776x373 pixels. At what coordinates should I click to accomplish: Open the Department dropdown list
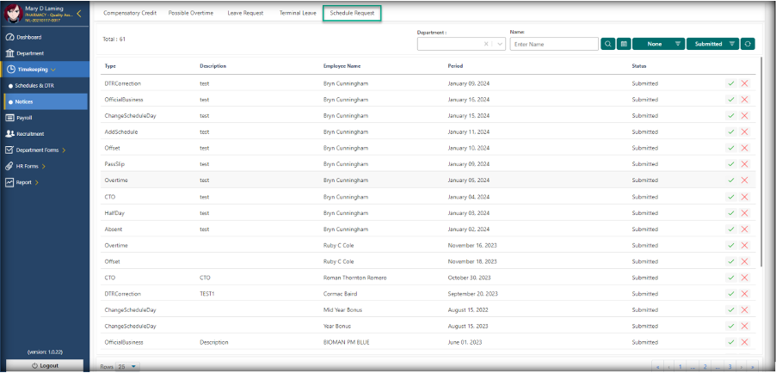tap(499, 44)
